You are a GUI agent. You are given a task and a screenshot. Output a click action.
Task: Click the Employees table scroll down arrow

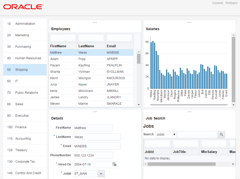coord(139,105)
